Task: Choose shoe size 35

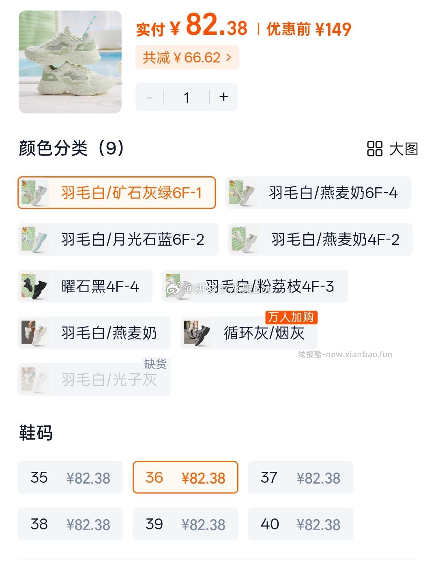Action: click(x=70, y=477)
